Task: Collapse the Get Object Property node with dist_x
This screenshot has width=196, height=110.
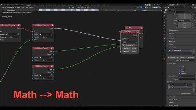Action: coord(34,48)
